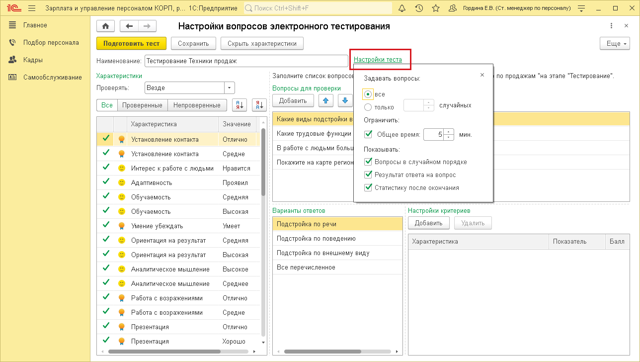
Task: Select answer 'Все перечисленное'
Action: tap(337, 268)
